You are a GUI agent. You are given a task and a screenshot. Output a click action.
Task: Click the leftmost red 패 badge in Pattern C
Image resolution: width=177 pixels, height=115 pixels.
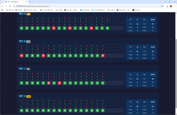[49, 83]
